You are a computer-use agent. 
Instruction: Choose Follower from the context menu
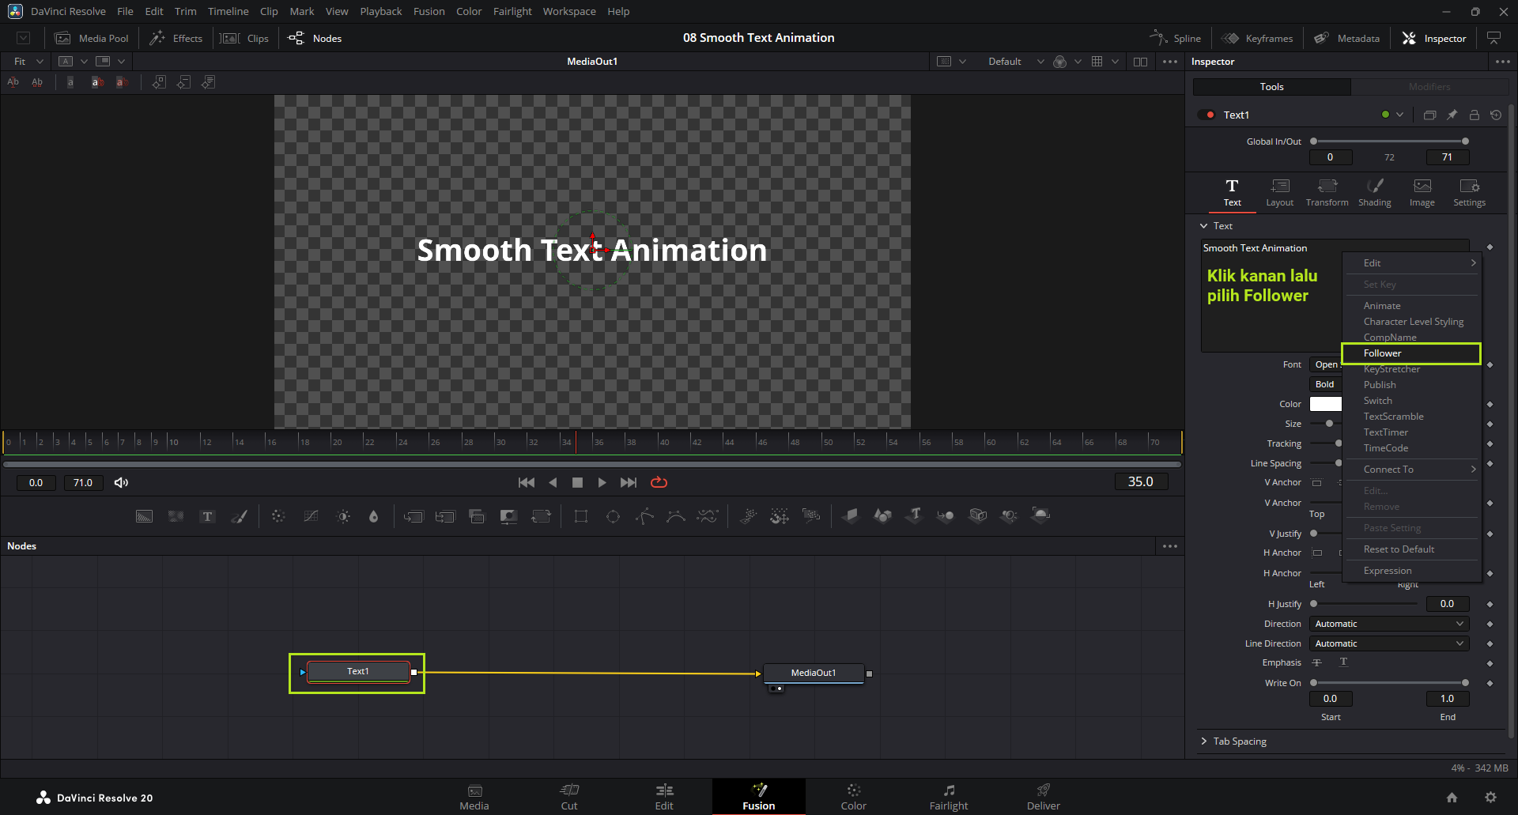coord(1382,353)
